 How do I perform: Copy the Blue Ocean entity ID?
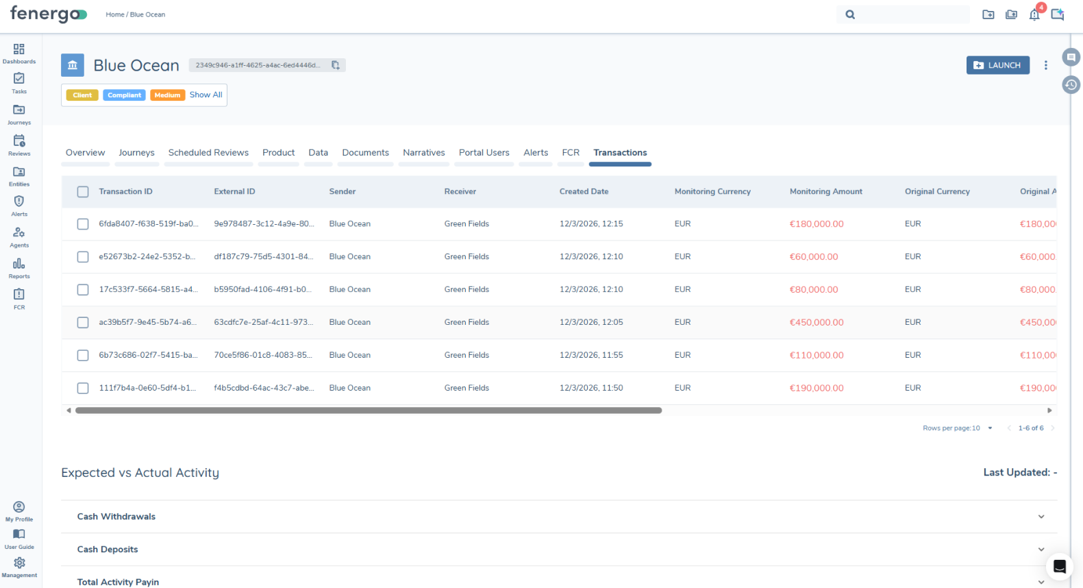coord(336,65)
